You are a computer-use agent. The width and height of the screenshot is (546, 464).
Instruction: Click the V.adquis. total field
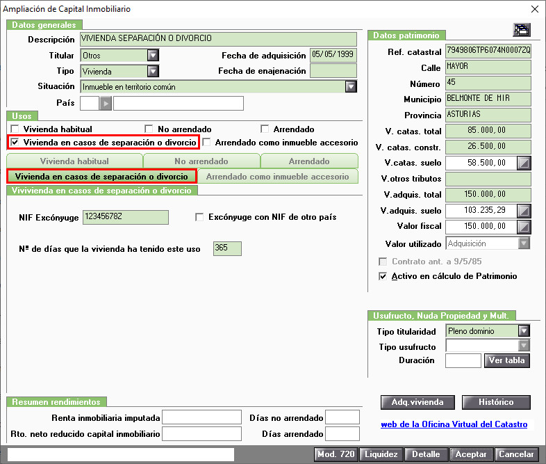(x=488, y=195)
